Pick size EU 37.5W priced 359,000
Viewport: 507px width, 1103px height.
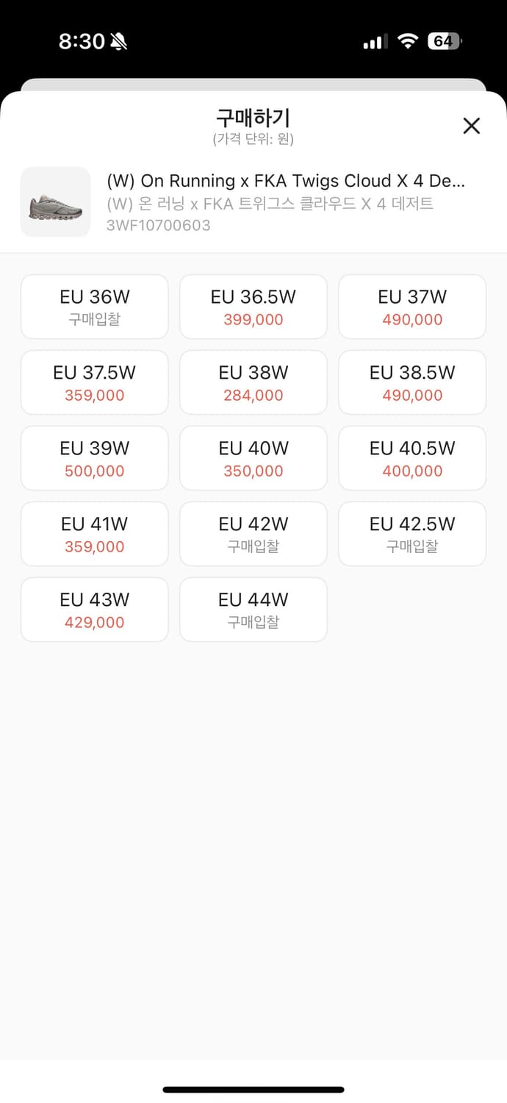click(x=95, y=382)
